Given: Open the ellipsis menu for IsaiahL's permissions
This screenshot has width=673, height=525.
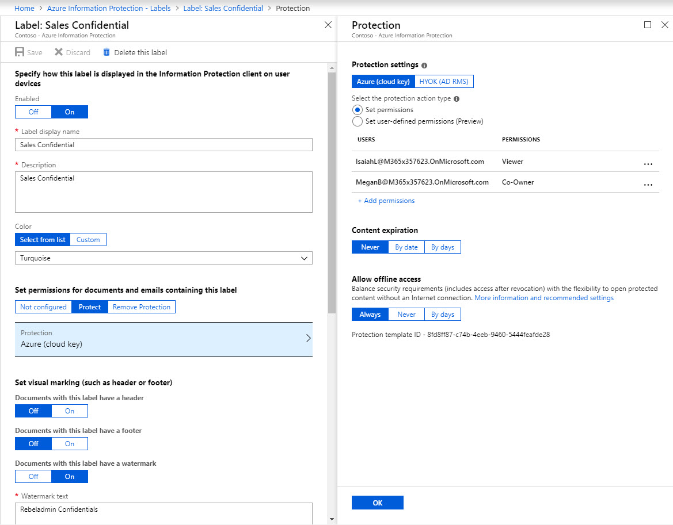Looking at the screenshot, I should pyautogui.click(x=648, y=164).
